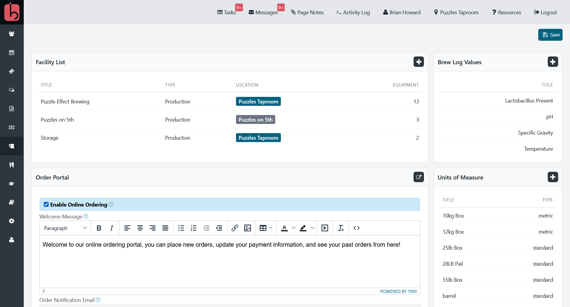Log out of the application
570x307 pixels.
coord(545,12)
